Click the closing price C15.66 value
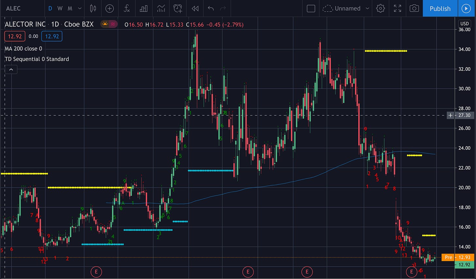476x279 pixels. pyautogui.click(x=195, y=24)
